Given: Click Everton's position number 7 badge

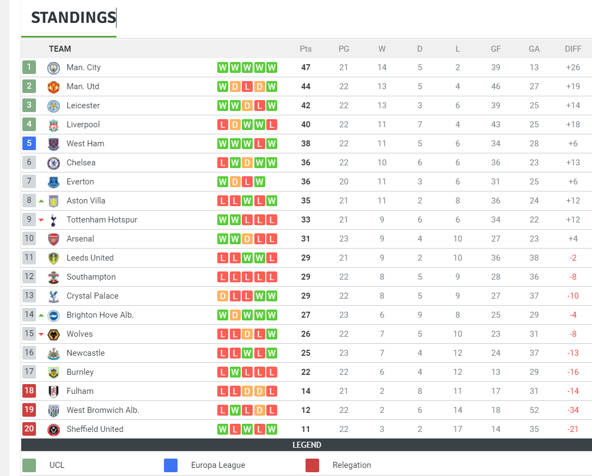Looking at the screenshot, I should [29, 182].
